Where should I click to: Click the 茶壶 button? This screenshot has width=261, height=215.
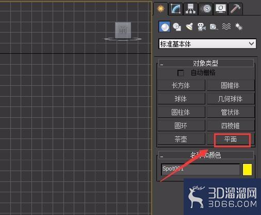(x=181, y=139)
